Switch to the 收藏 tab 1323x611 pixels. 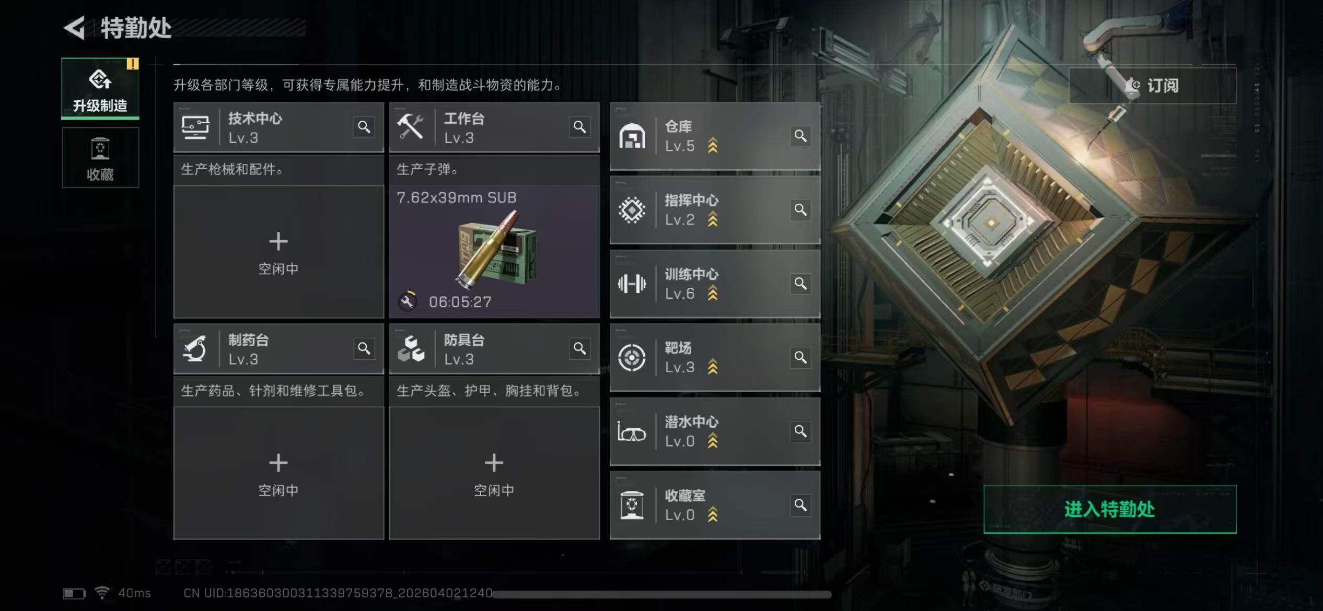coord(100,158)
